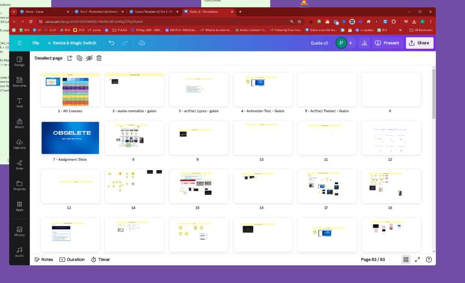Add a new page icon beside Deselect page
465x283 pixels.
click(70, 58)
